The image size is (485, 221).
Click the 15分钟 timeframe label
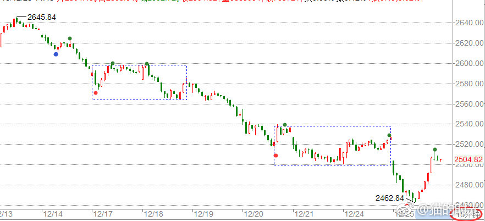(x=466, y=214)
